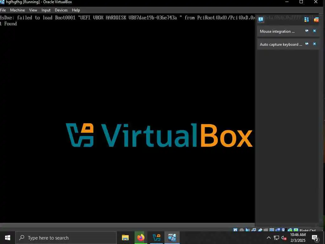Click the hard disk status bar indicator
Image resolution: width=325 pixels, height=244 pixels.
235,230
